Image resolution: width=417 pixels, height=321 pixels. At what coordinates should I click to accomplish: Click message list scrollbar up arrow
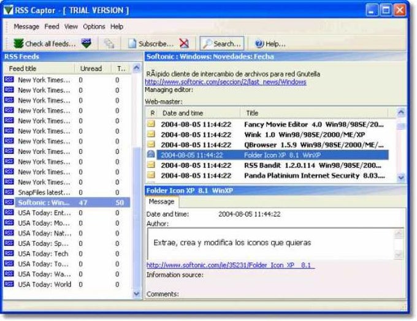click(x=401, y=112)
